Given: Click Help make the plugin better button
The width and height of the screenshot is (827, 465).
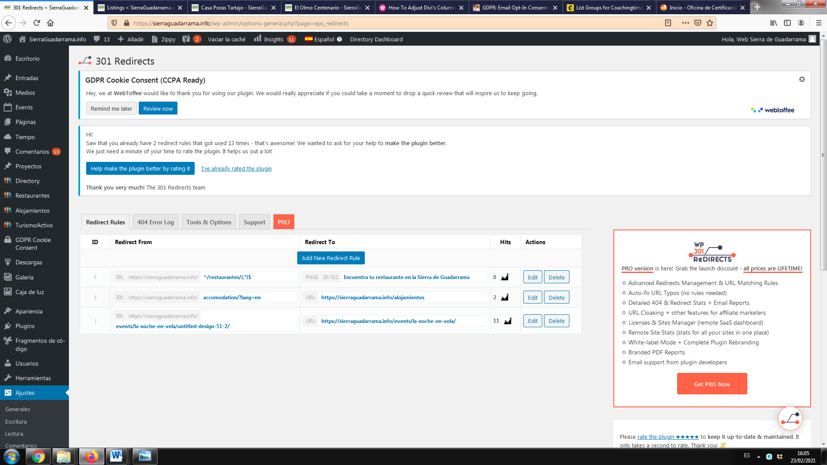Looking at the screenshot, I should pyautogui.click(x=140, y=168).
